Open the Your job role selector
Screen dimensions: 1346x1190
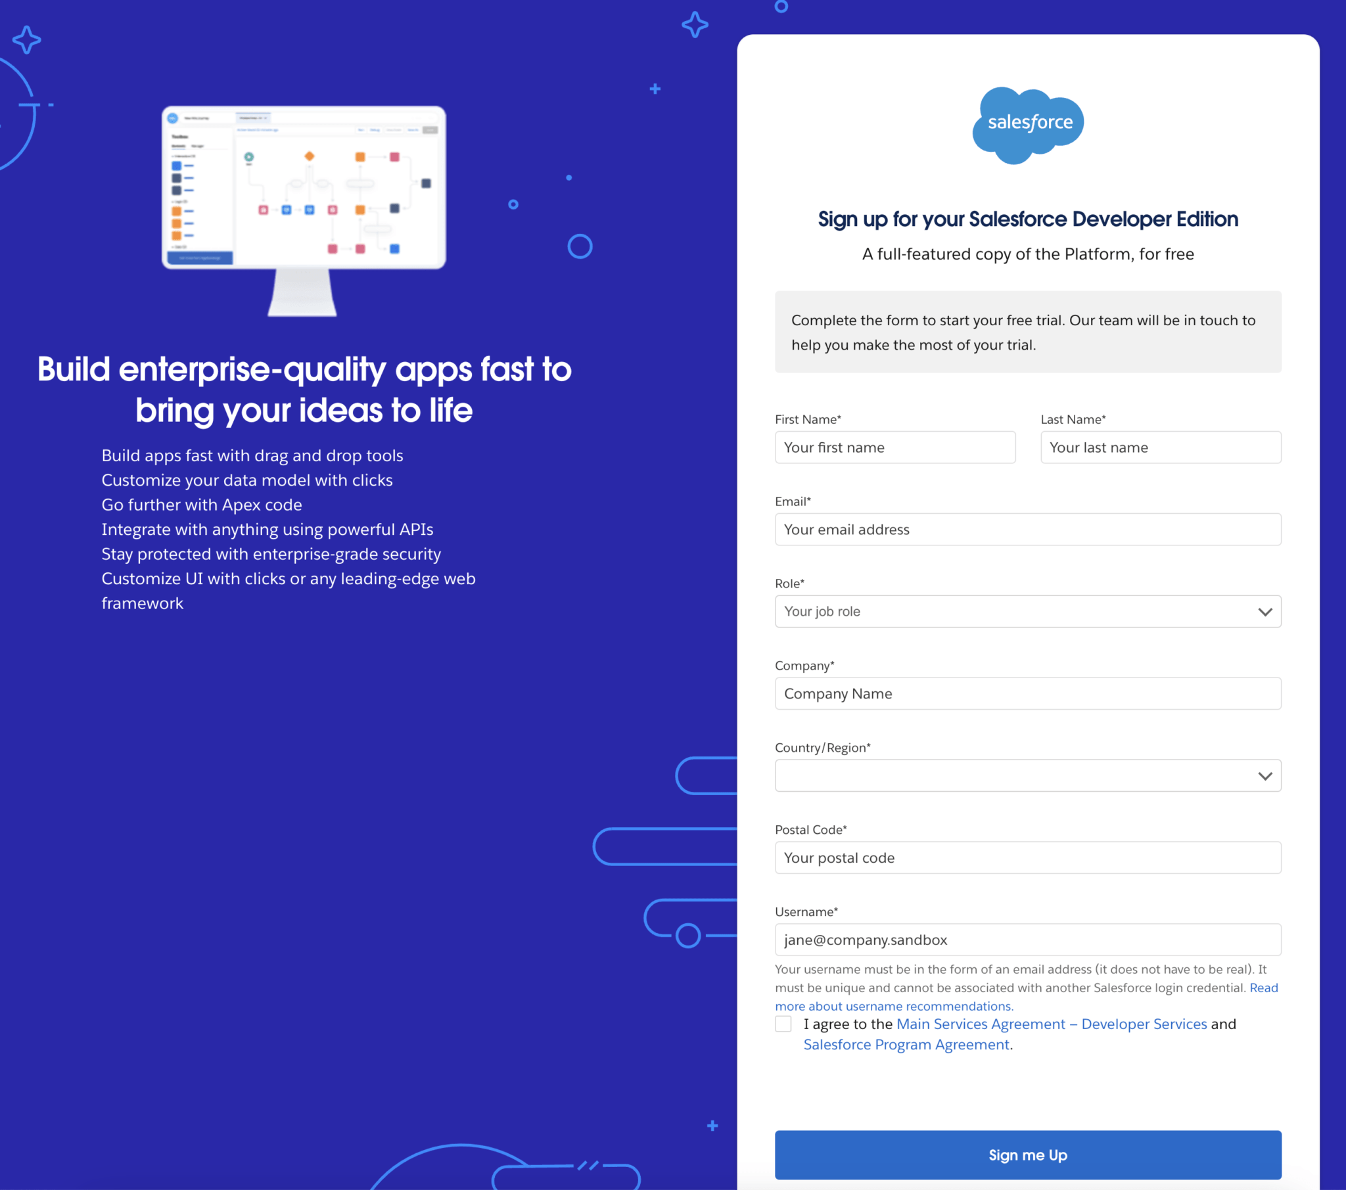click(x=1014, y=612)
